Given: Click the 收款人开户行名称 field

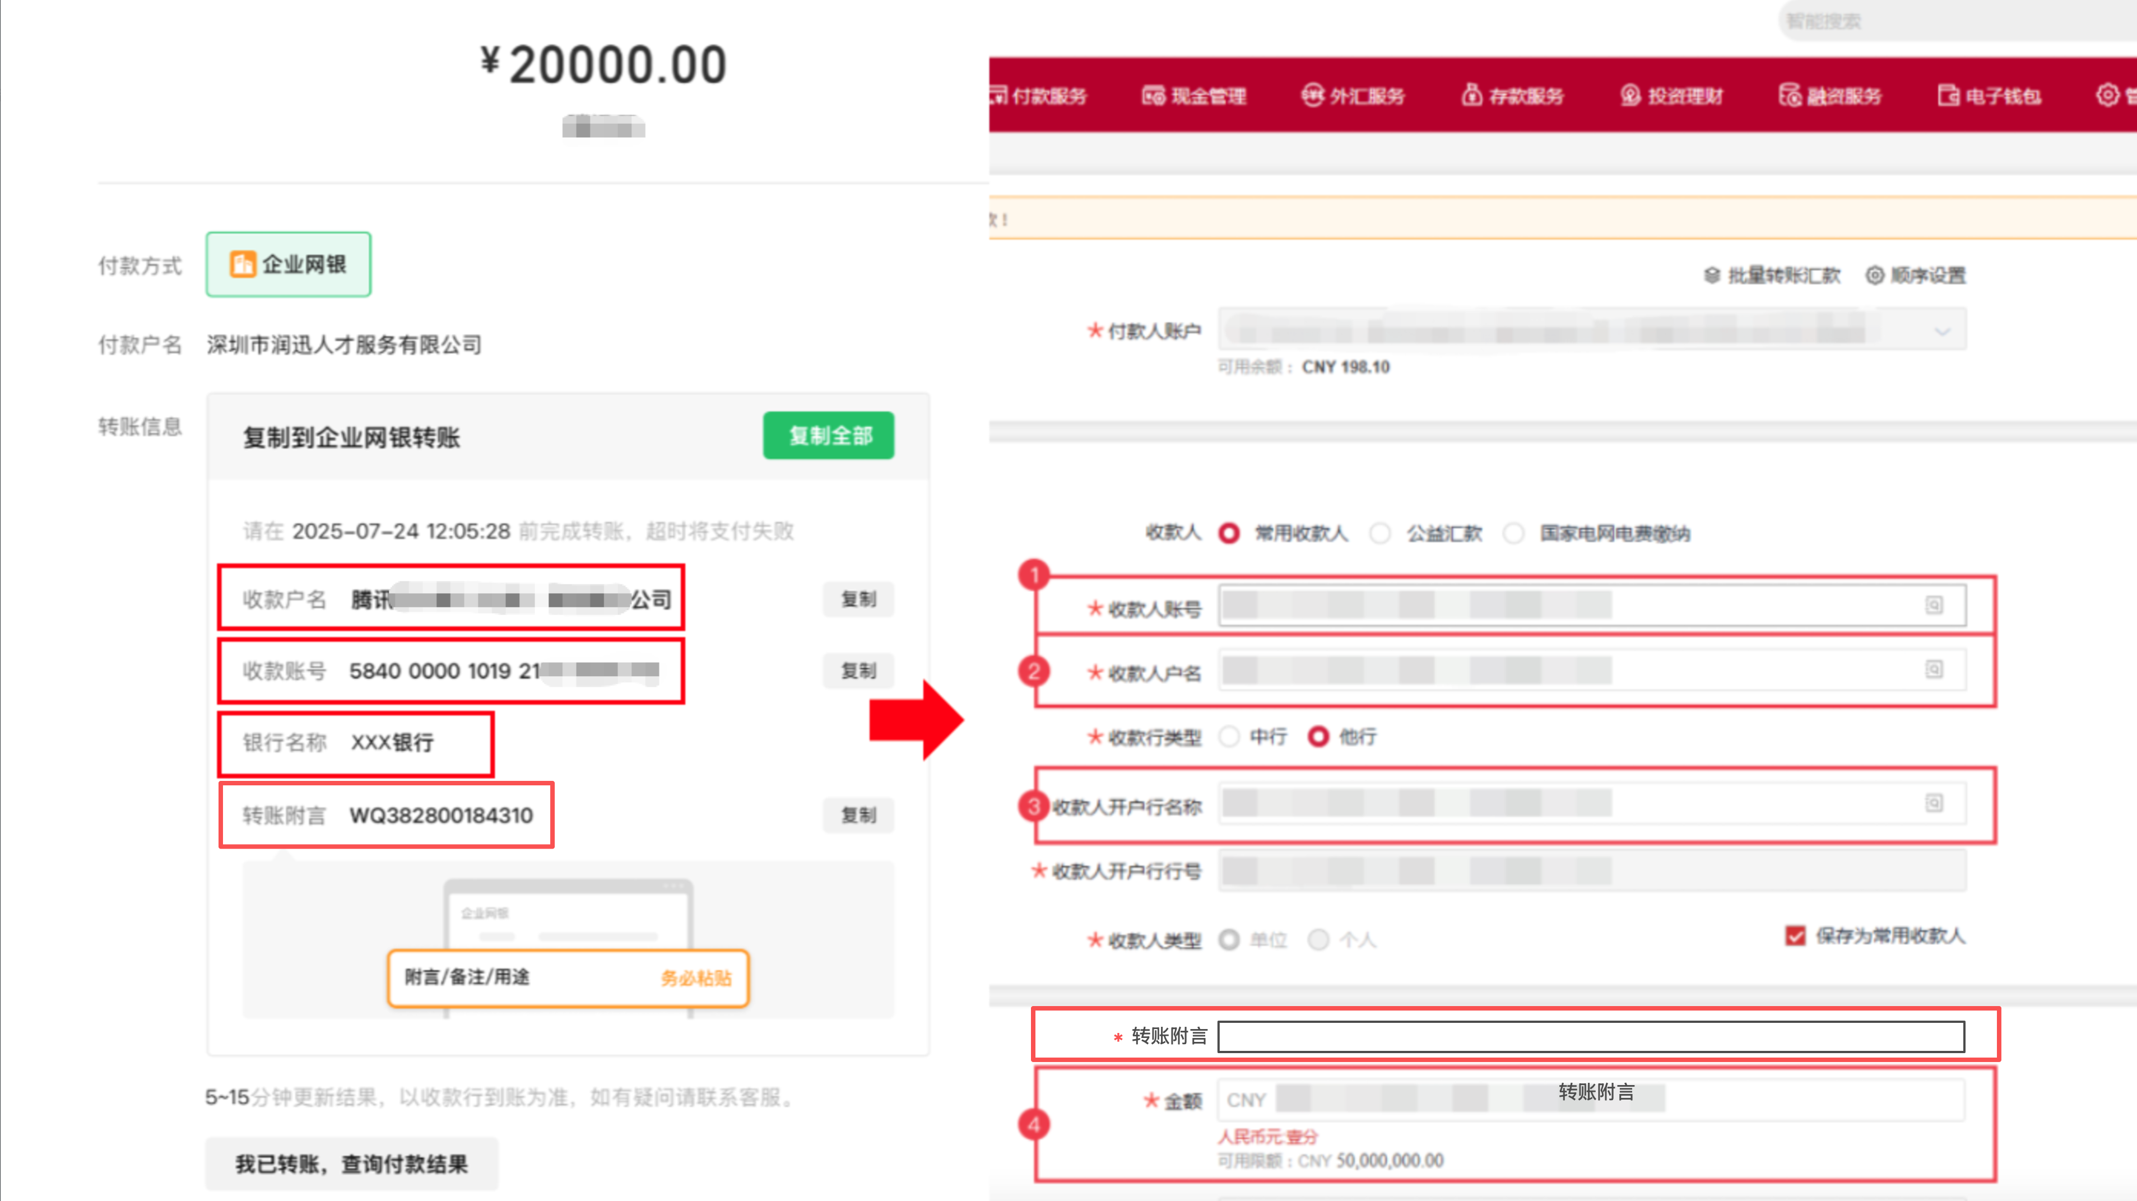Looking at the screenshot, I should click(1592, 803).
